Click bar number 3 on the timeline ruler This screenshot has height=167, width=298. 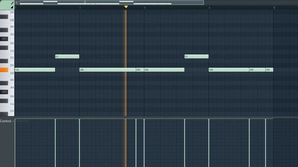click(145, 8)
